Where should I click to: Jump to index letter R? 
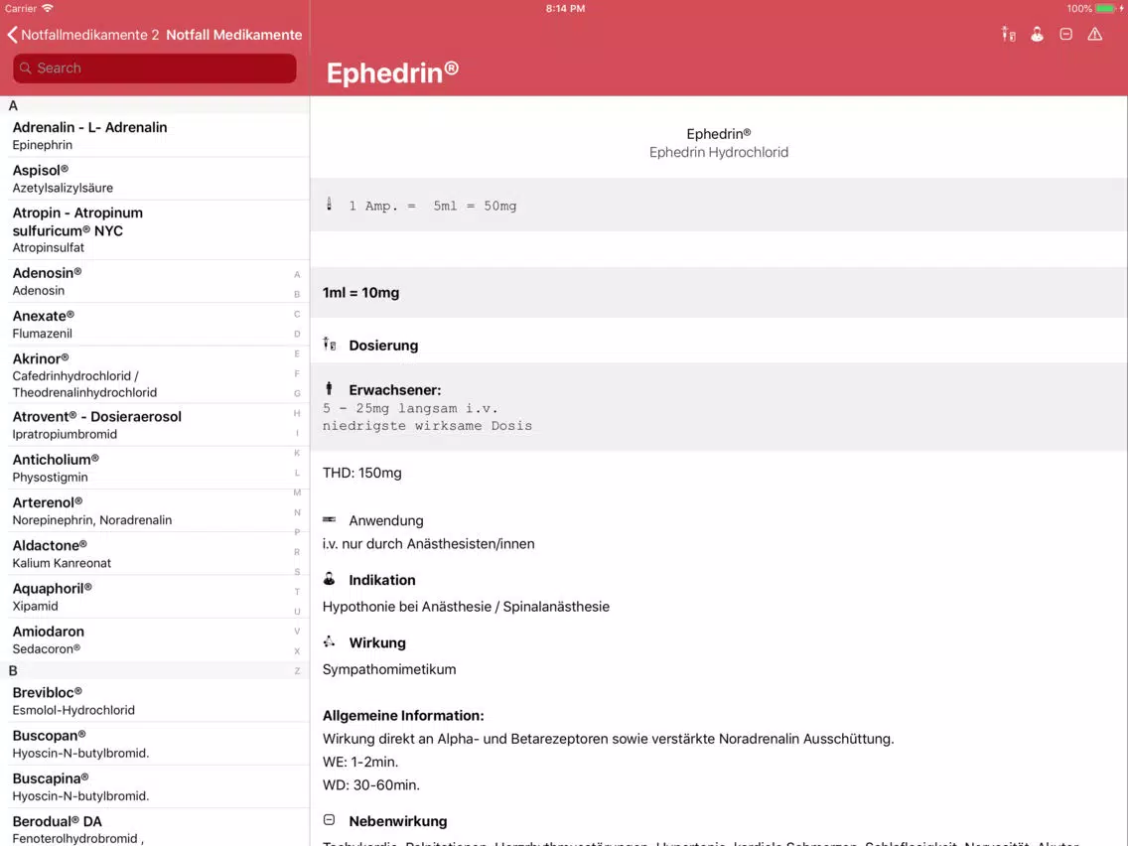point(297,552)
